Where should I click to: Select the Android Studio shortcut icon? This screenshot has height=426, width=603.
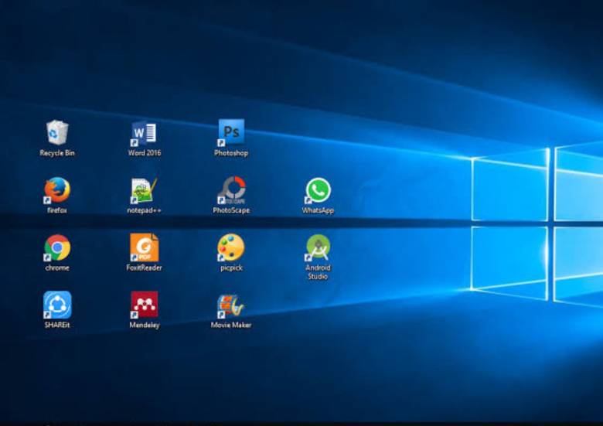tap(318, 247)
